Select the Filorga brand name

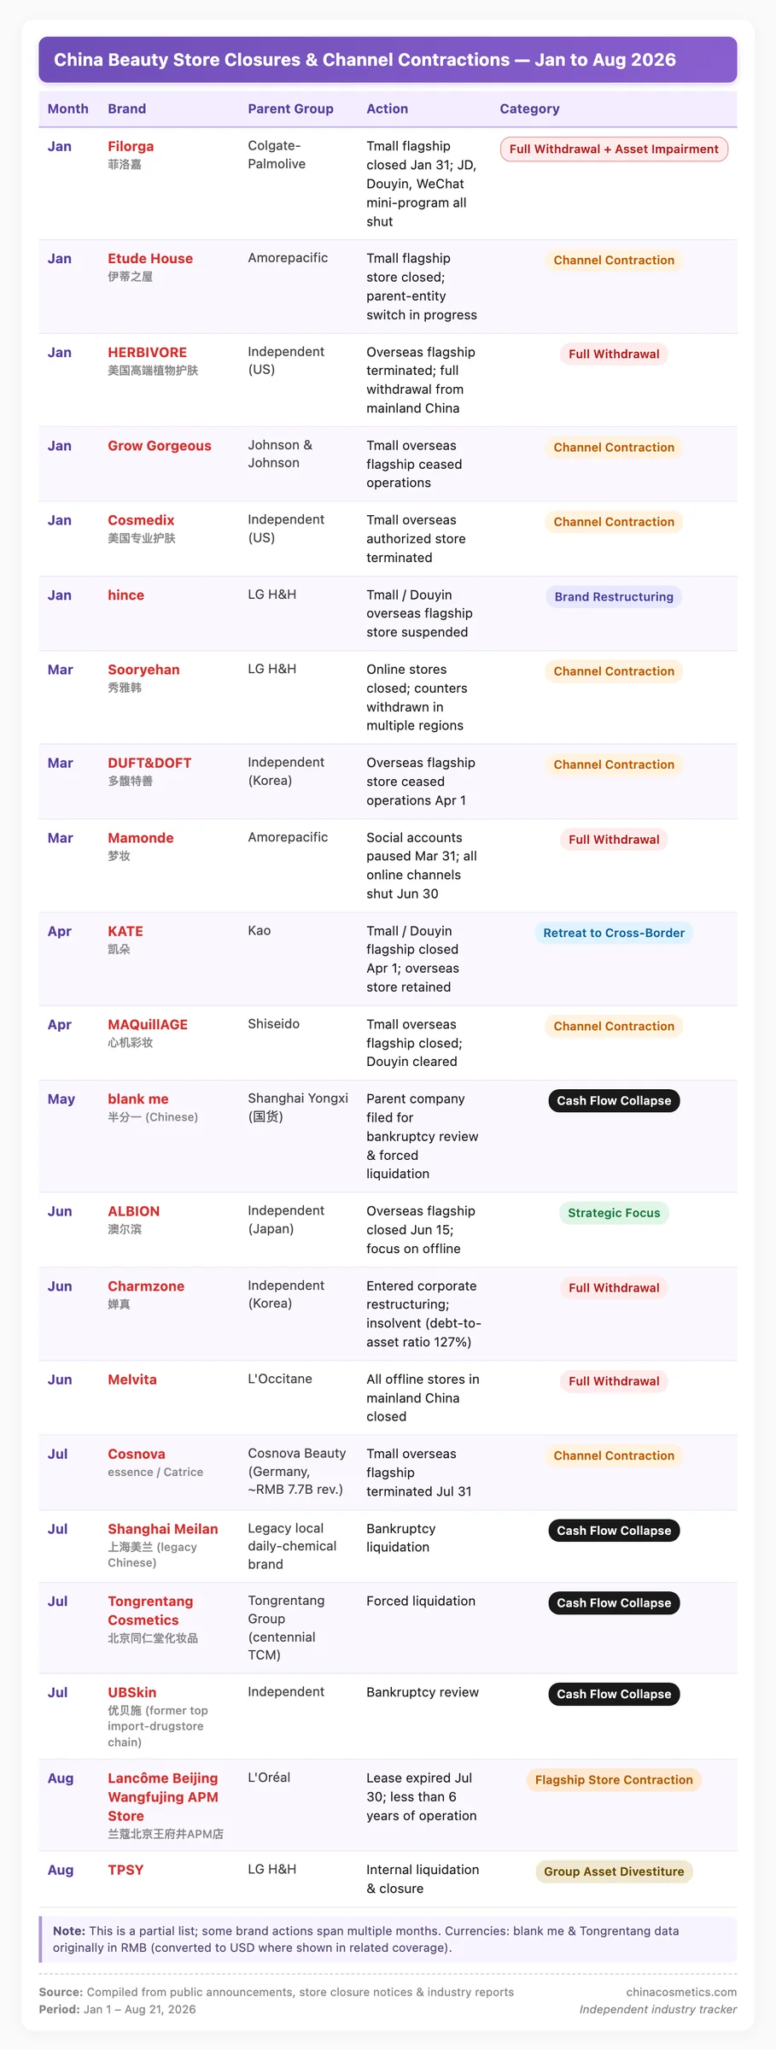[131, 147]
